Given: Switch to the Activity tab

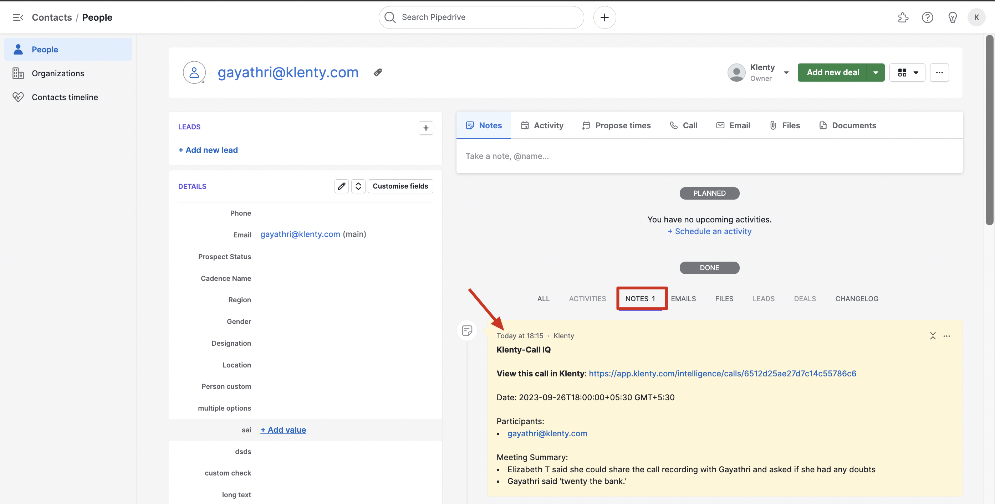Looking at the screenshot, I should [x=542, y=125].
